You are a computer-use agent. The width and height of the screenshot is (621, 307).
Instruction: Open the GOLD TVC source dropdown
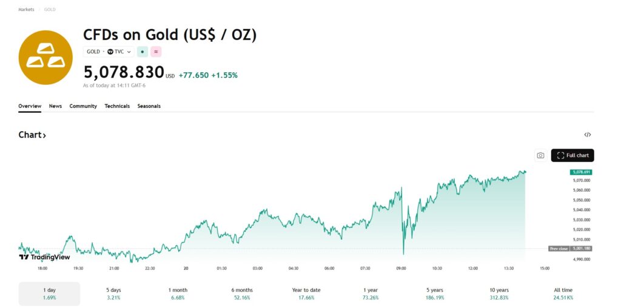pyautogui.click(x=109, y=52)
